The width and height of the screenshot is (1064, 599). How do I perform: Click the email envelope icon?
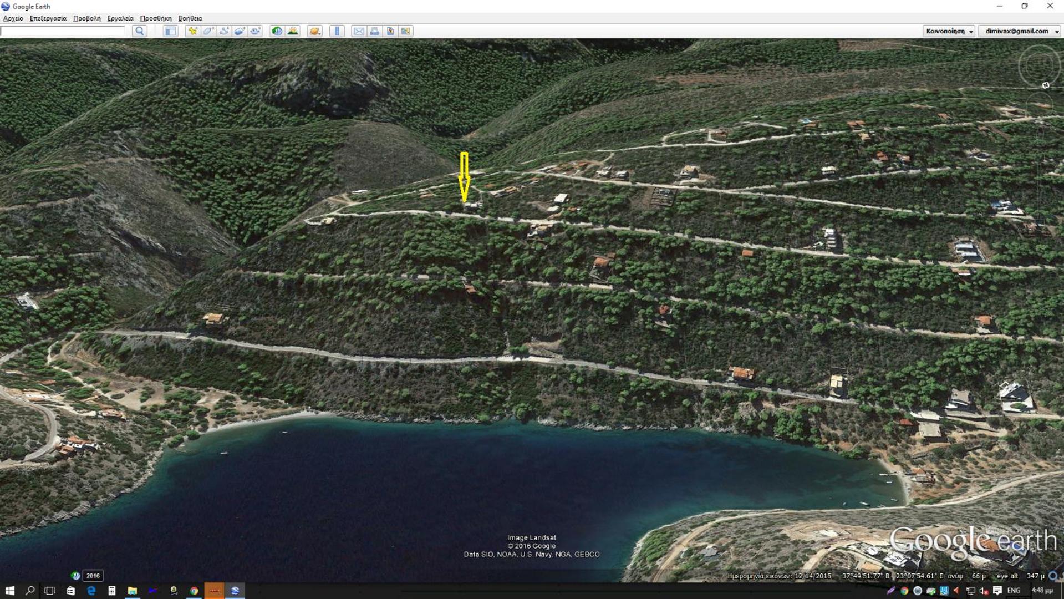(359, 31)
